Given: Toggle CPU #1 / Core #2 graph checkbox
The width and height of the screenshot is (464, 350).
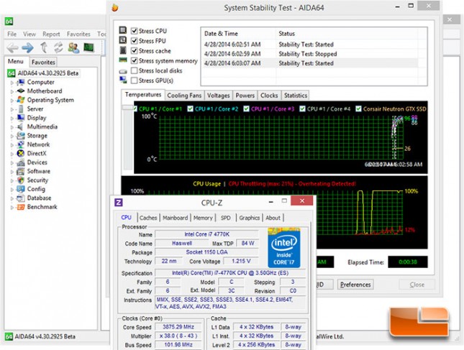Looking at the screenshot, I should click(x=190, y=109).
